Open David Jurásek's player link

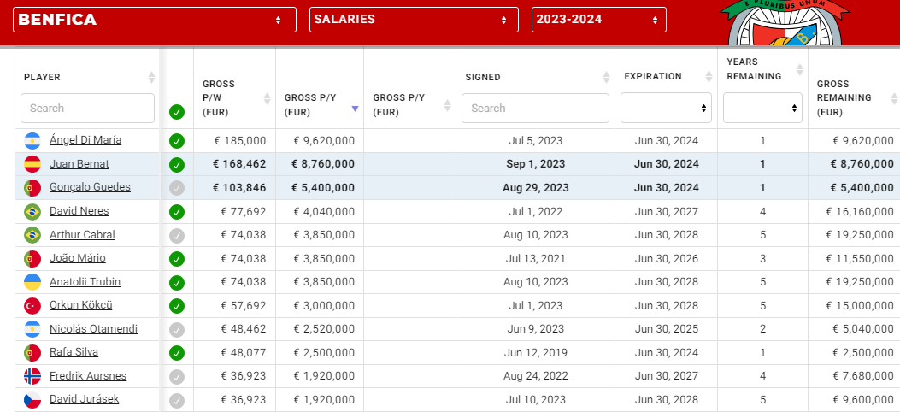pos(85,399)
